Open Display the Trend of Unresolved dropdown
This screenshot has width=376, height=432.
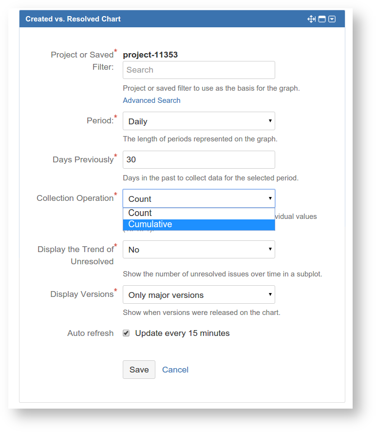coord(199,249)
